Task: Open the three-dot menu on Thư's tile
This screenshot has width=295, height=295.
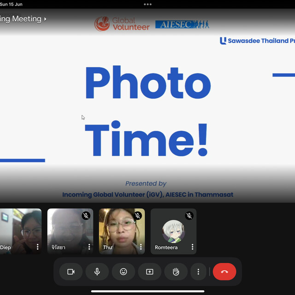Action: click(141, 247)
